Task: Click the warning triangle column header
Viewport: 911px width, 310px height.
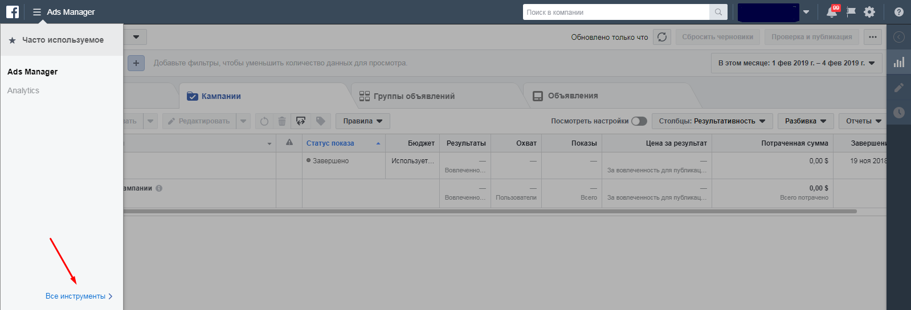Action: [289, 143]
